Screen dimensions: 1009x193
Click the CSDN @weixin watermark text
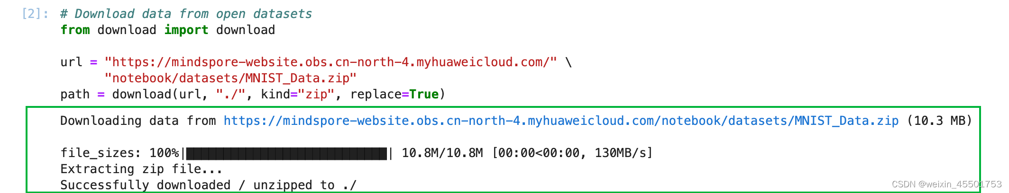946,184
